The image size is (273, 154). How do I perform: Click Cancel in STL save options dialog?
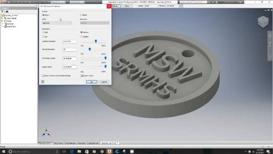click(104, 82)
